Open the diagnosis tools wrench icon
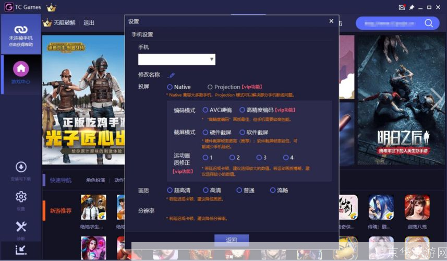The width and height of the screenshot is (447, 261). pos(21,227)
